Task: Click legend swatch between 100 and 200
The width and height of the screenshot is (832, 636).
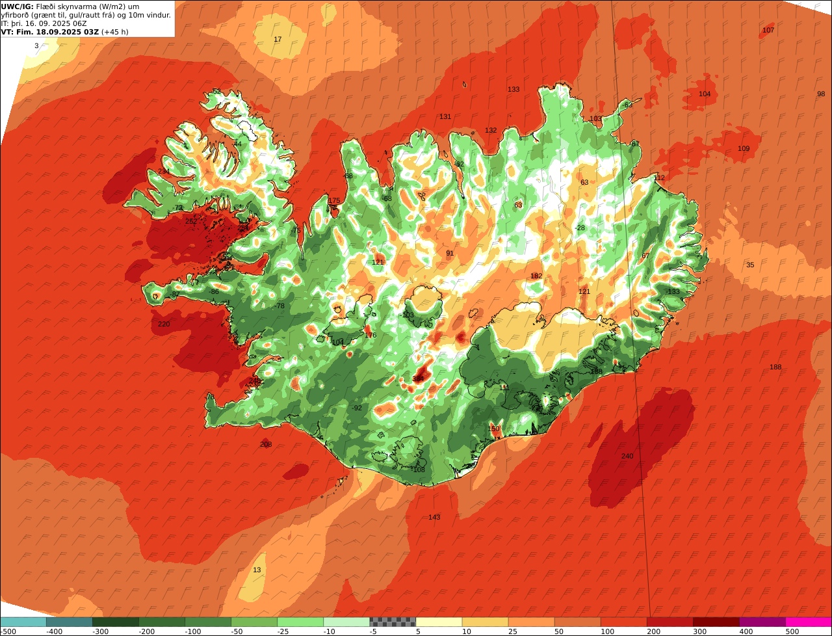Action: click(x=623, y=622)
